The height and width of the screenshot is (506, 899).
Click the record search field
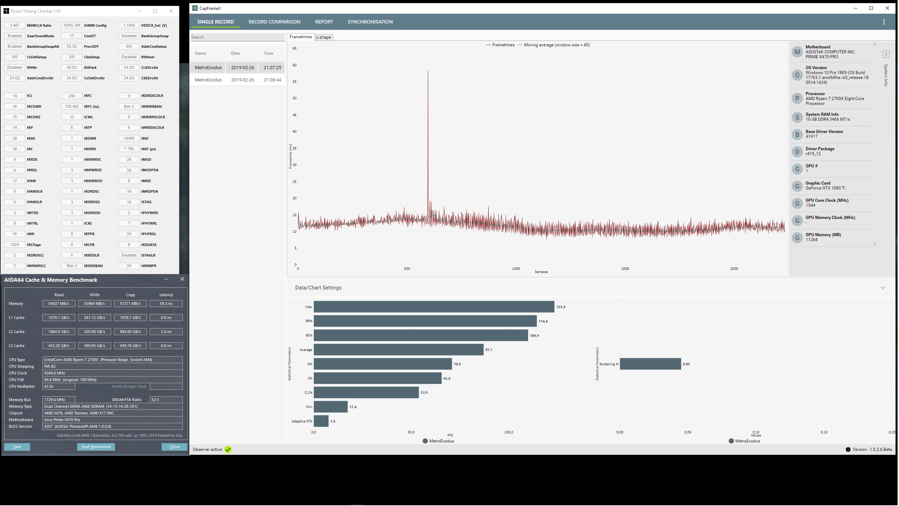click(x=238, y=37)
